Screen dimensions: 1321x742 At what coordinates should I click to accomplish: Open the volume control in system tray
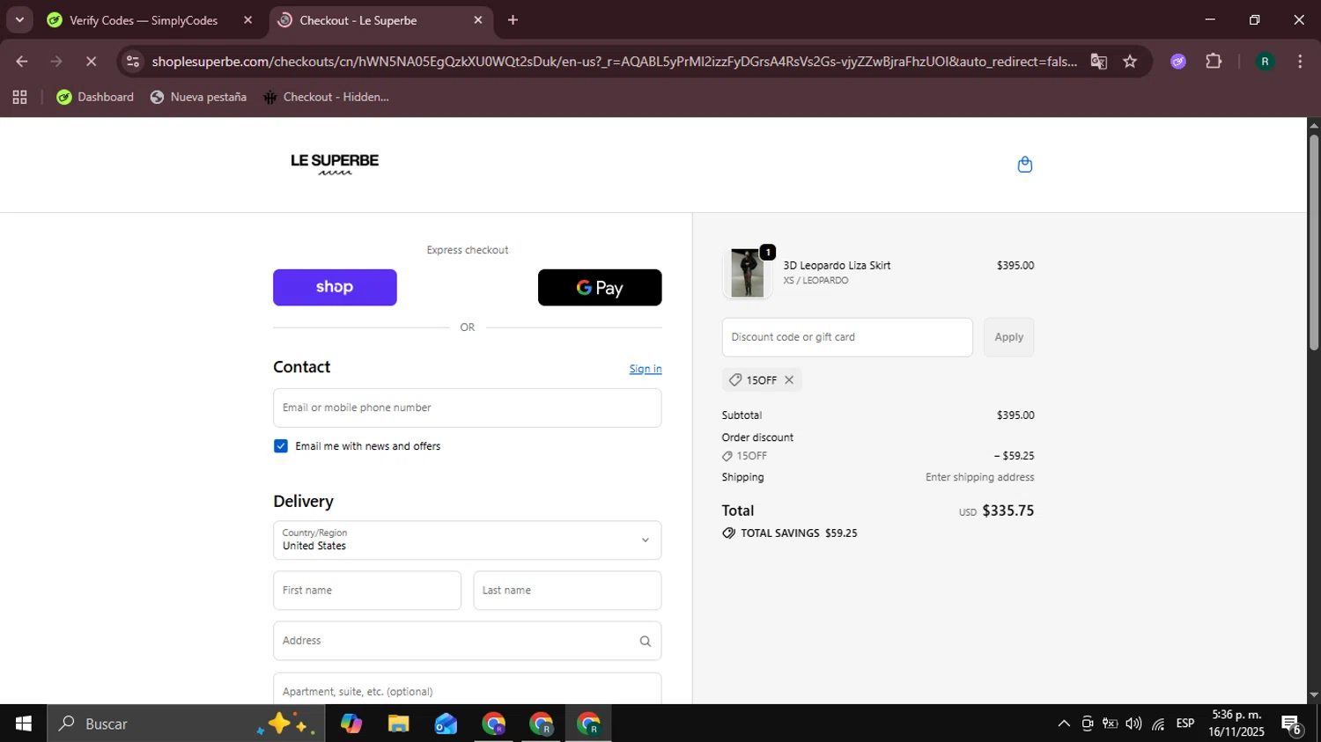[x=1133, y=724]
